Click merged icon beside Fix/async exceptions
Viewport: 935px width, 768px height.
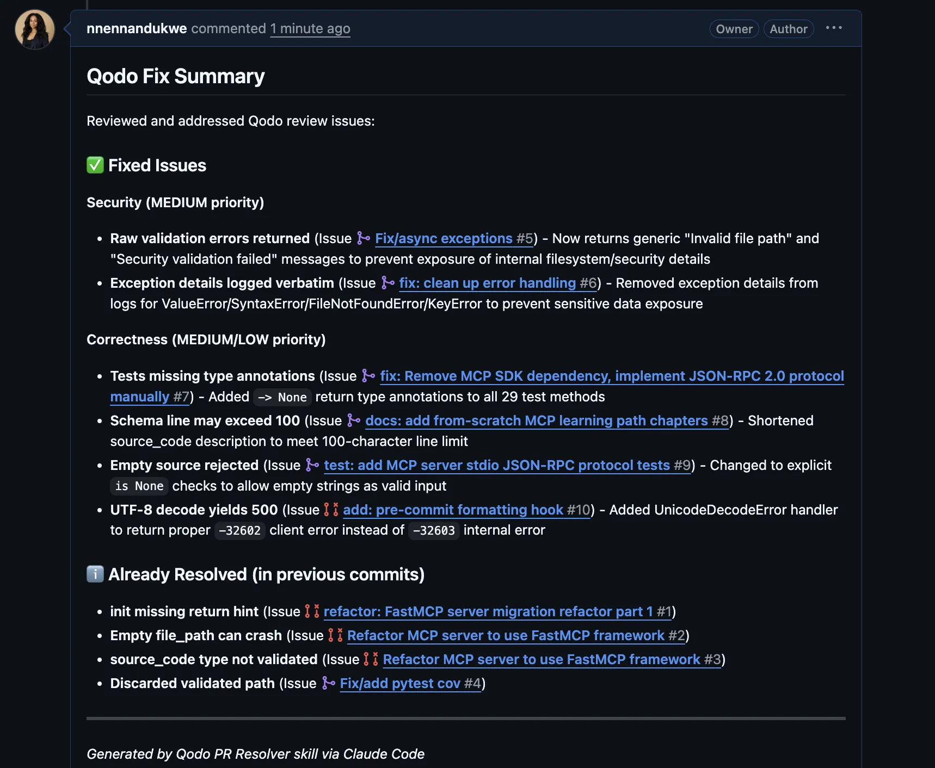click(364, 238)
